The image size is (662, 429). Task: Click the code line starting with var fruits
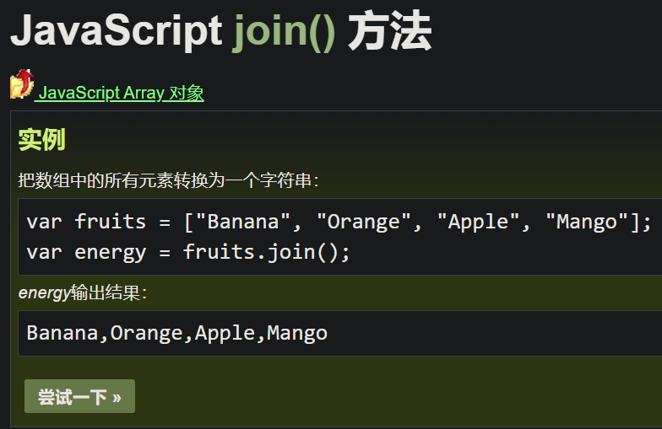pyautogui.click(x=339, y=223)
